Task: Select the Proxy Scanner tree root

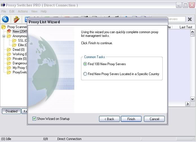Action: (x=17, y=27)
